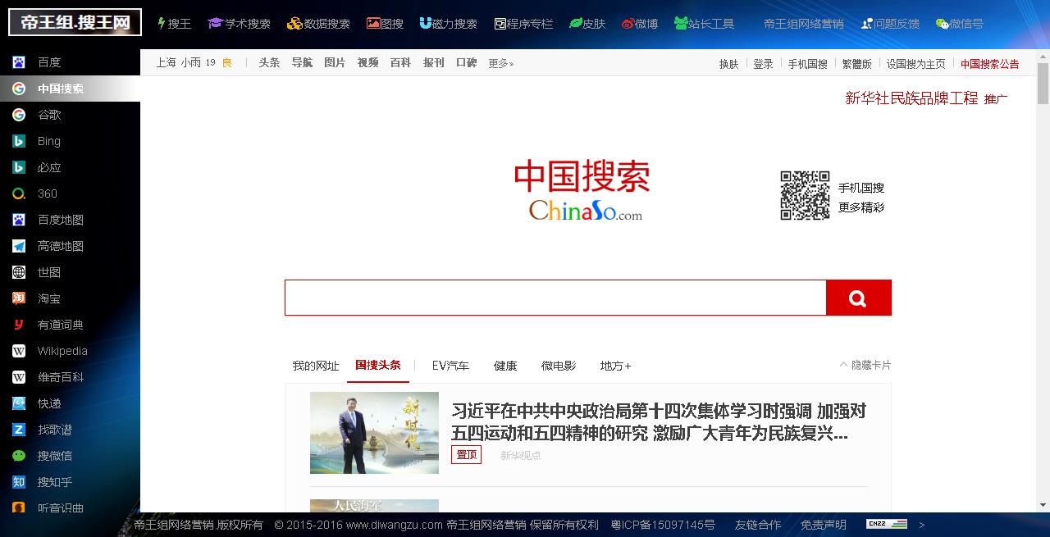
Task: Click the 必应 icon in sidebar
Action: 19,167
